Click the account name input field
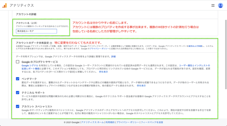This screenshot has width=227, height=126. pyautogui.click(x=36, y=31)
